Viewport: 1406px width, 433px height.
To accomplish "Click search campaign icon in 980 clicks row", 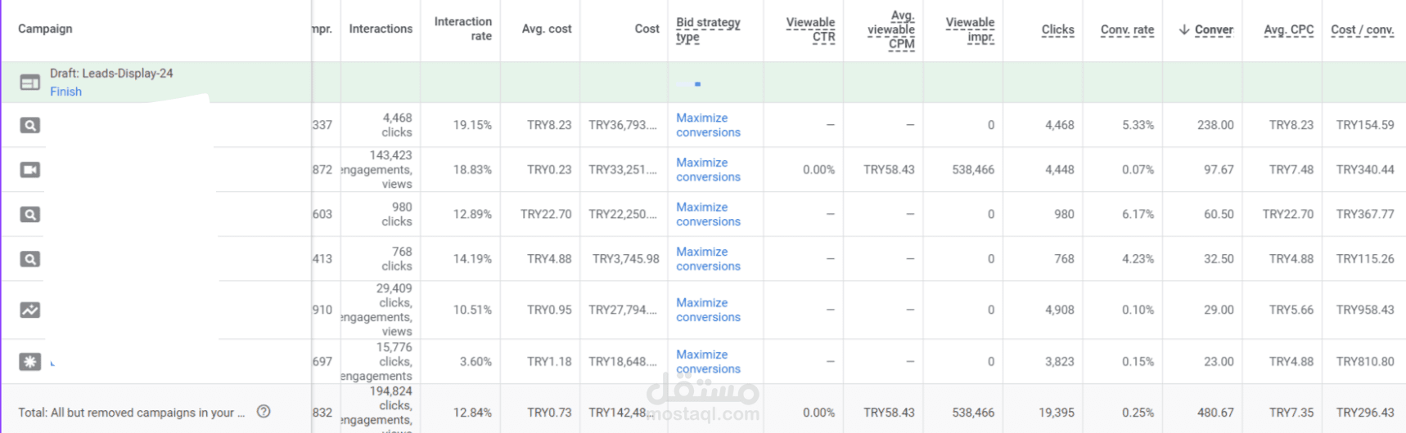I will tap(30, 215).
